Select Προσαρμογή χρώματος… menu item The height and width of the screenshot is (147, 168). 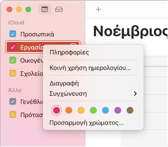[x=93, y=123]
